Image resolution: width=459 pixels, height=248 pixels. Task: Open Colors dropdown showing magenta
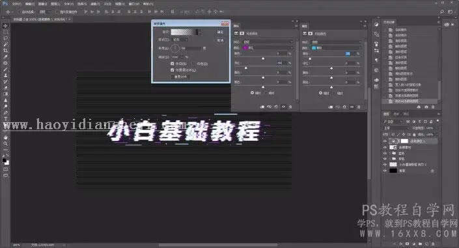[268, 47]
